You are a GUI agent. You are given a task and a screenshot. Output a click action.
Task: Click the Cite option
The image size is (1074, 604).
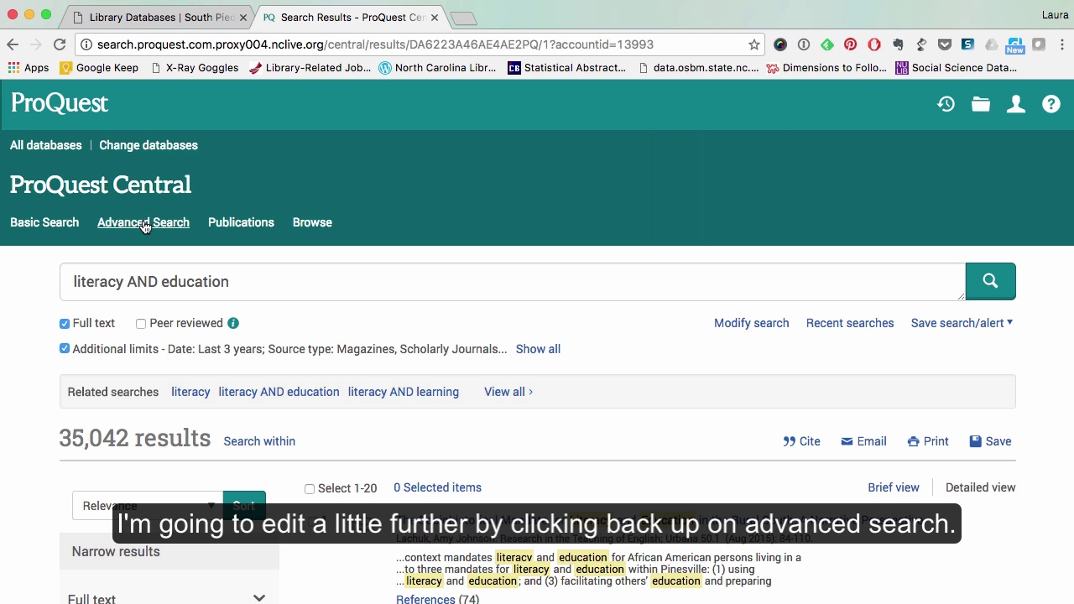tap(801, 441)
